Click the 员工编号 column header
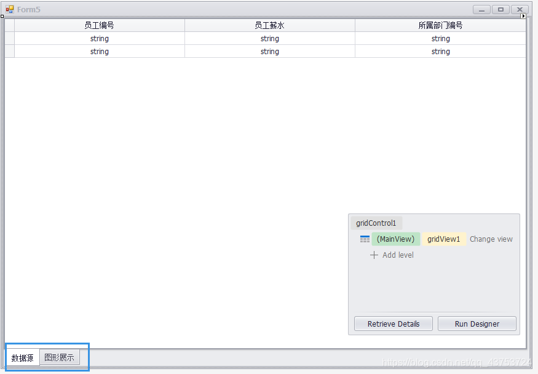The image size is (538, 374). 100,25
